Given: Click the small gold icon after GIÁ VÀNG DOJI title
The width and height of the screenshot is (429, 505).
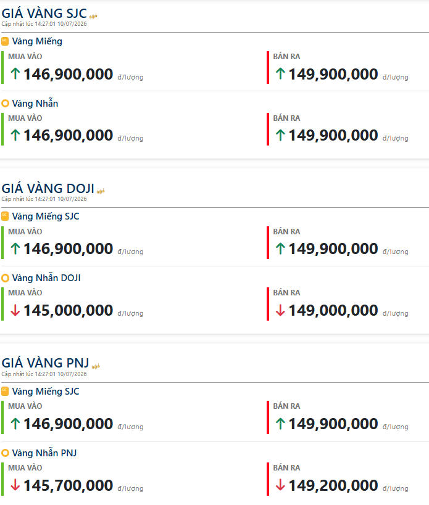Looking at the screenshot, I should pos(101,191).
